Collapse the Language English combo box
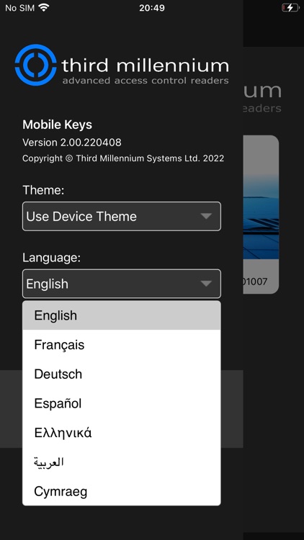Viewport: 304px width, 540px height. tap(121, 284)
